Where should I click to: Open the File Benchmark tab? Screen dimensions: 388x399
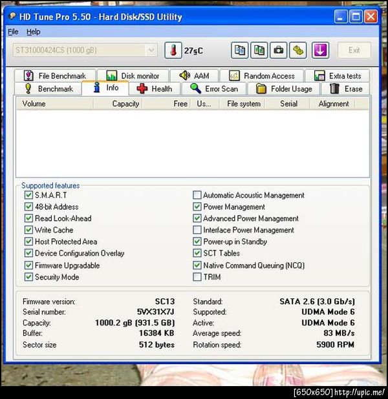click(x=55, y=76)
